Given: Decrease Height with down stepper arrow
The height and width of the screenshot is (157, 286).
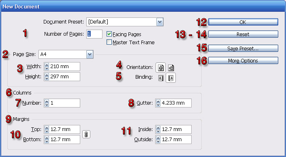Looking at the screenshot, I should (x=47, y=79).
